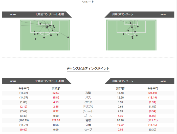This screenshot has height=134, width=177.
Task: Click the HOME label above the shot map
Action: click(x=13, y=14)
